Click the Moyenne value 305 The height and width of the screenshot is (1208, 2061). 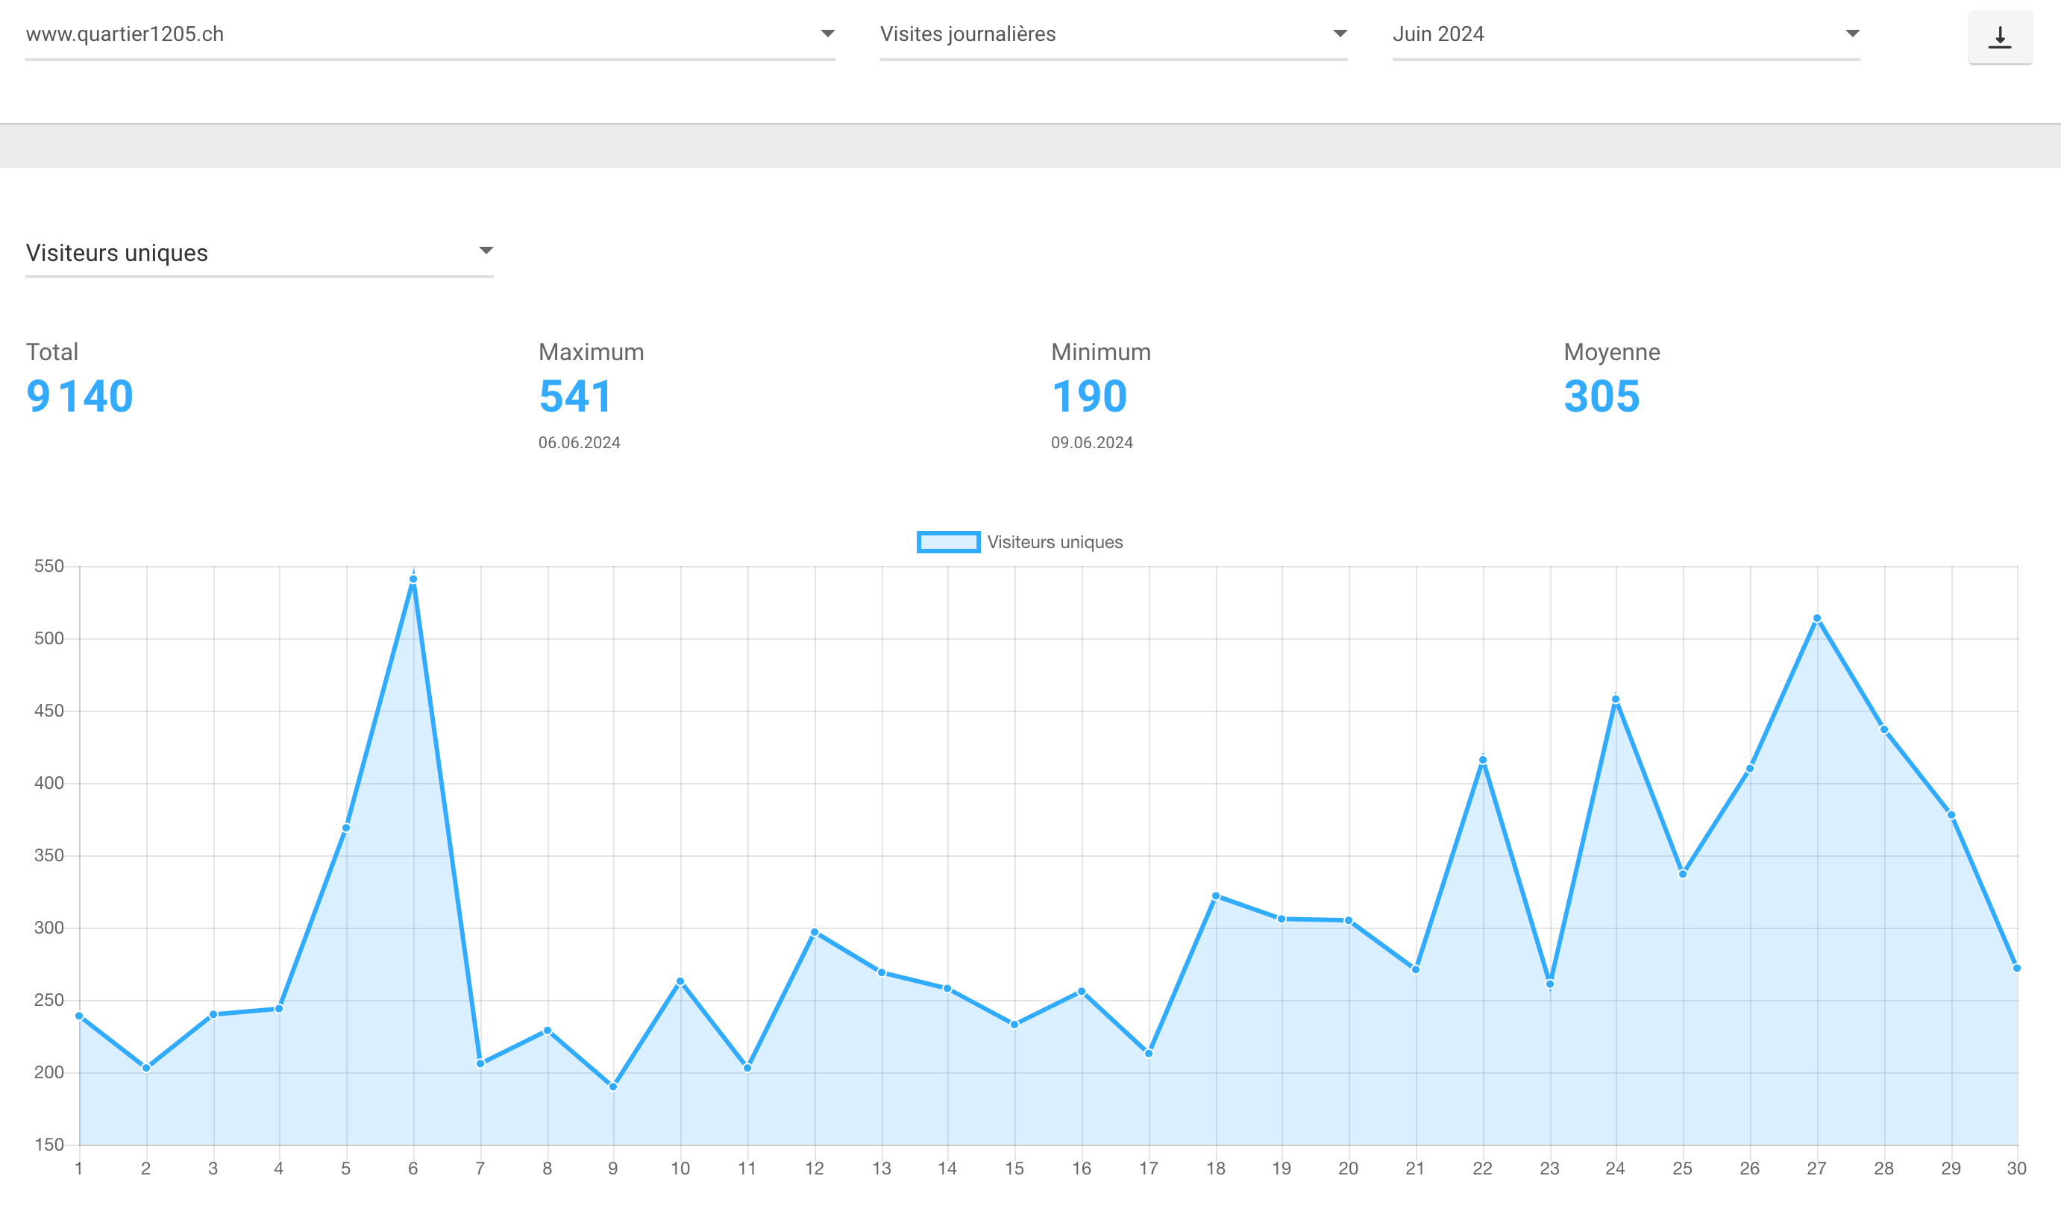click(x=1602, y=397)
